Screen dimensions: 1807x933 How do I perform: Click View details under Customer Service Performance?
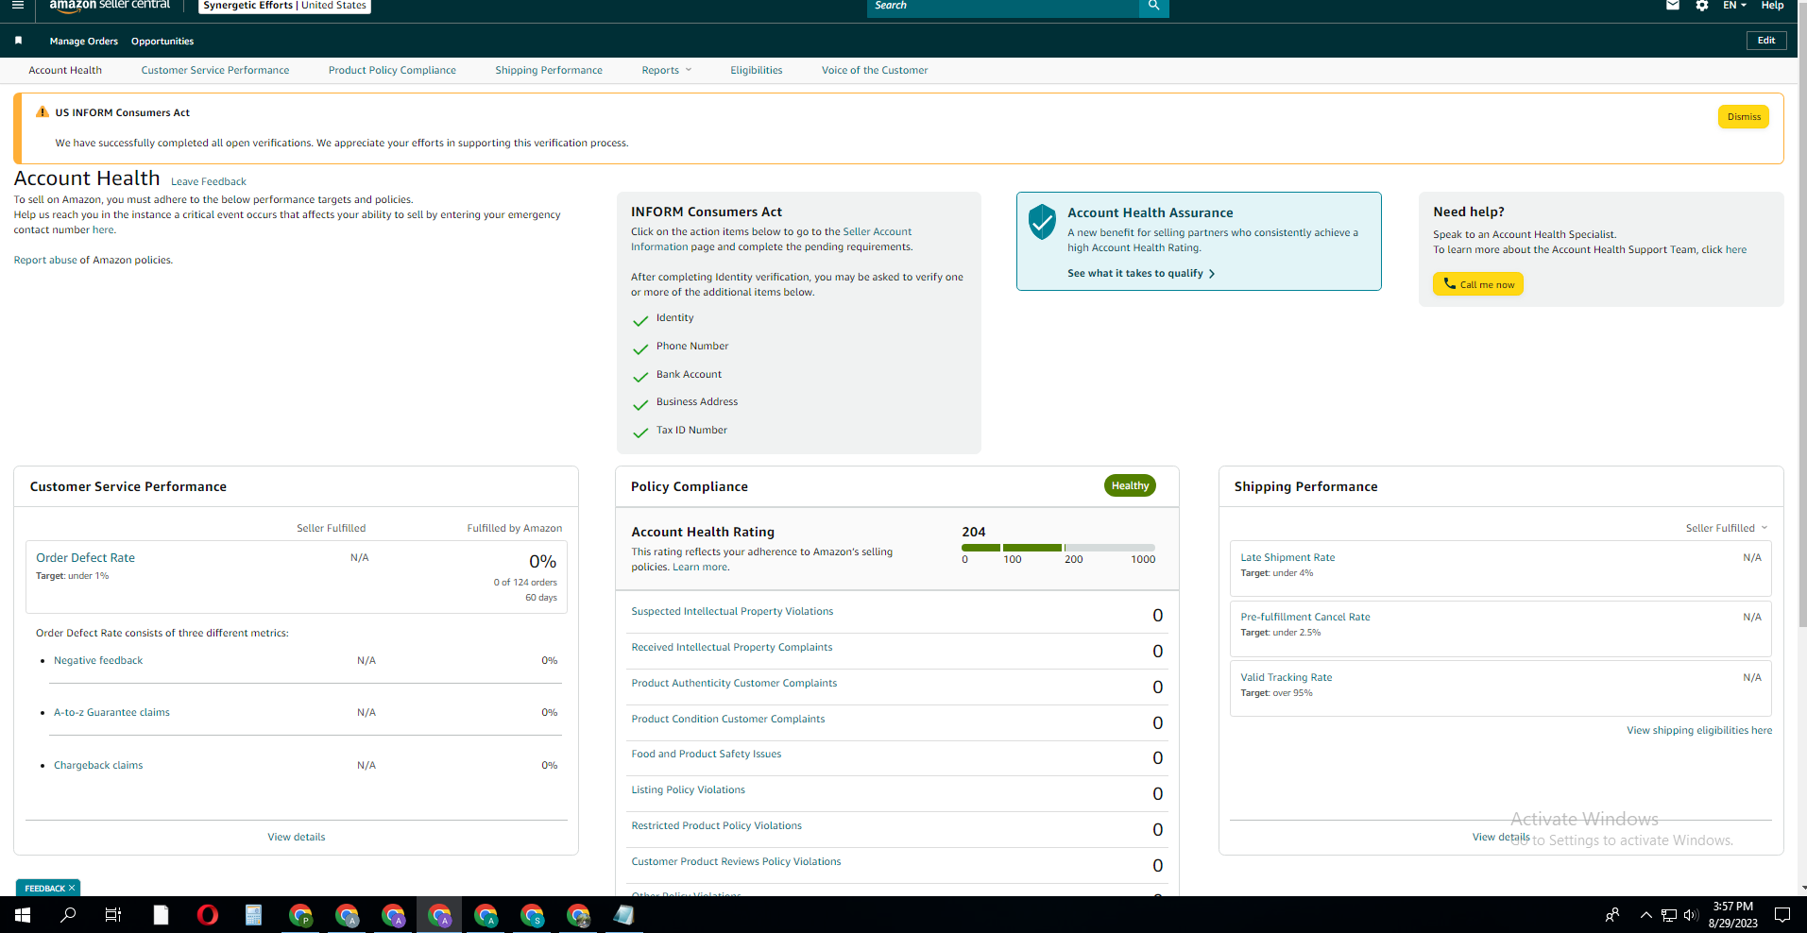297,837
